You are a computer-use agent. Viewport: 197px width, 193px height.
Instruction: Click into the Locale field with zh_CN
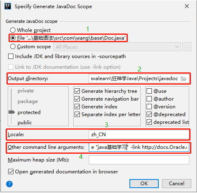pyautogui.click(x=139, y=135)
